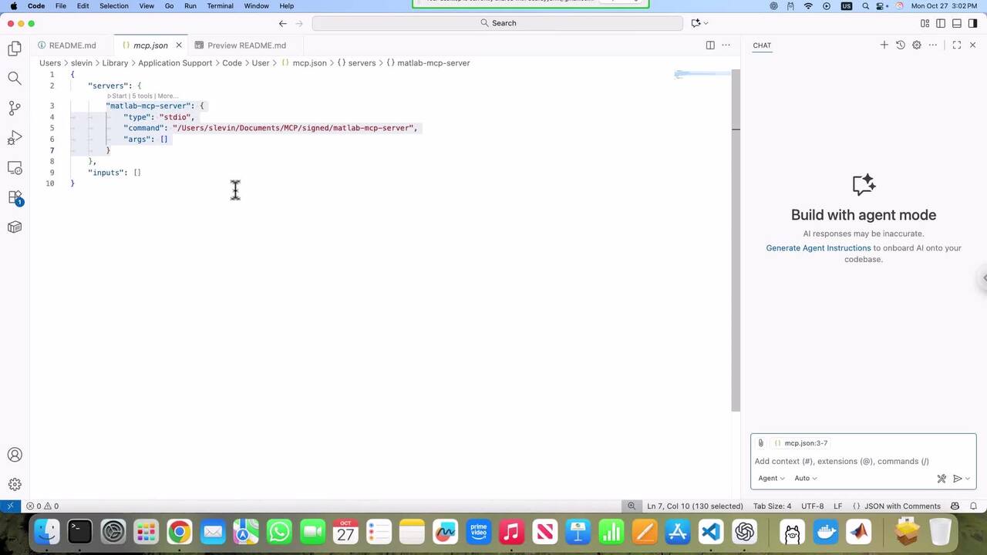Click the Generate Agent Instructions link
Viewport: 987px width, 555px height.
(x=818, y=248)
